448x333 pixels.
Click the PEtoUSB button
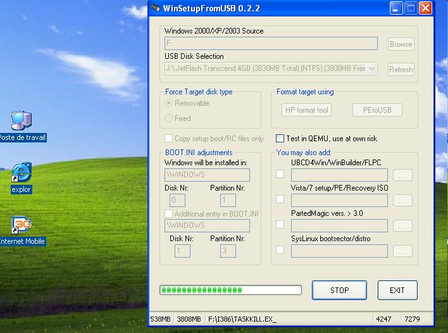pos(377,110)
